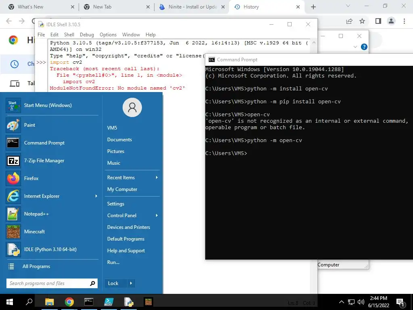
Task: Open Chrome three-dot menu
Action: 404,21
